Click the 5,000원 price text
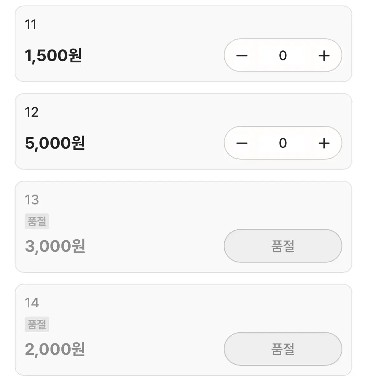The width and height of the screenshot is (367, 381). click(55, 143)
